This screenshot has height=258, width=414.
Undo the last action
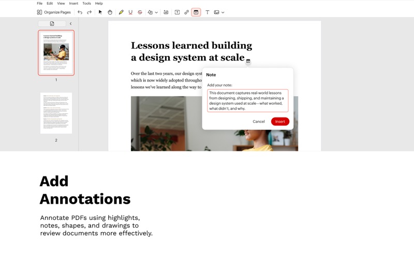click(80, 12)
